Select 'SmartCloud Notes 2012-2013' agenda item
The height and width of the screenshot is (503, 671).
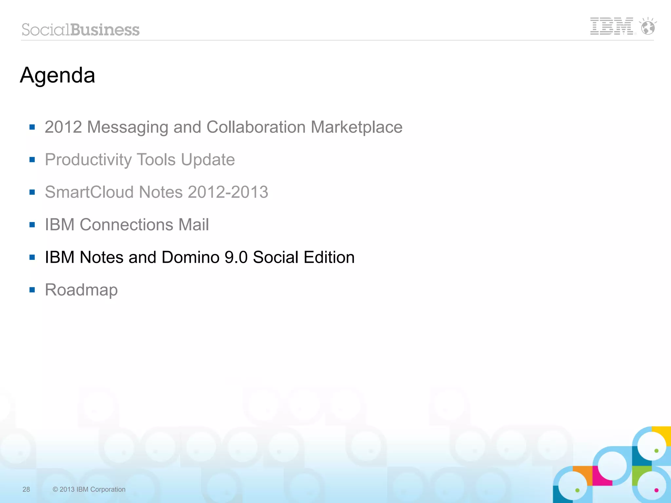point(157,192)
